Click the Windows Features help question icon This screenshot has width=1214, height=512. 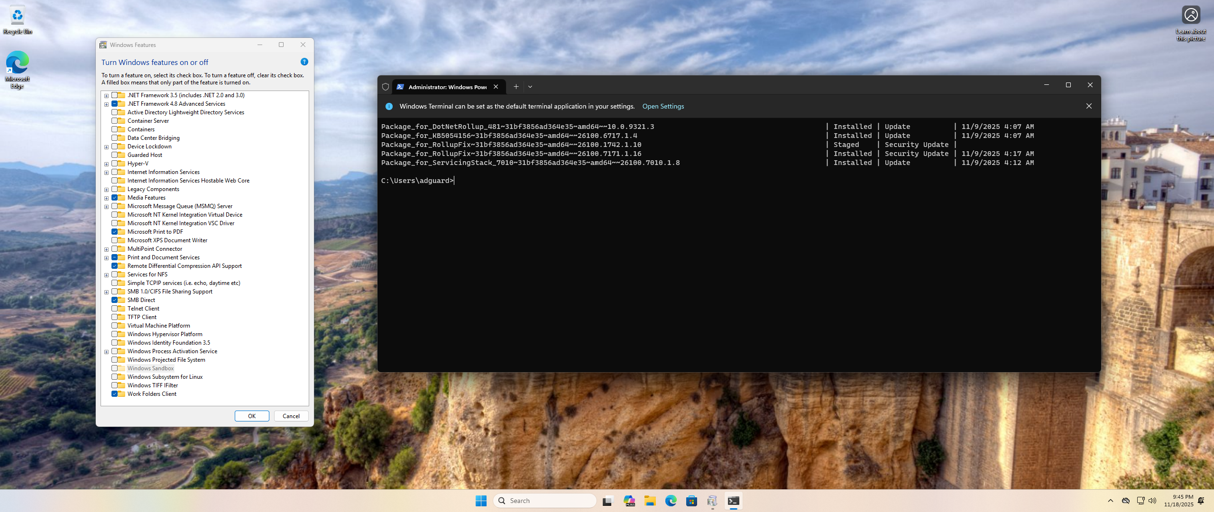304,62
